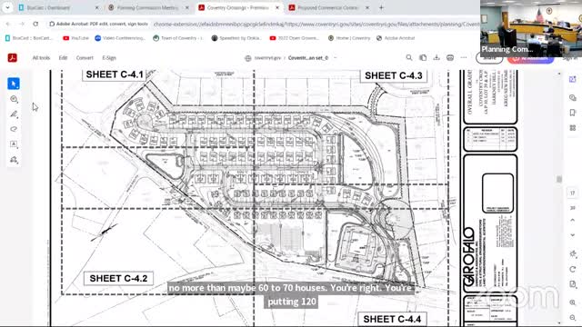Open the Speedtest by Ookla bookmark
Viewport: 582px width, 327px height.
pos(236,38)
